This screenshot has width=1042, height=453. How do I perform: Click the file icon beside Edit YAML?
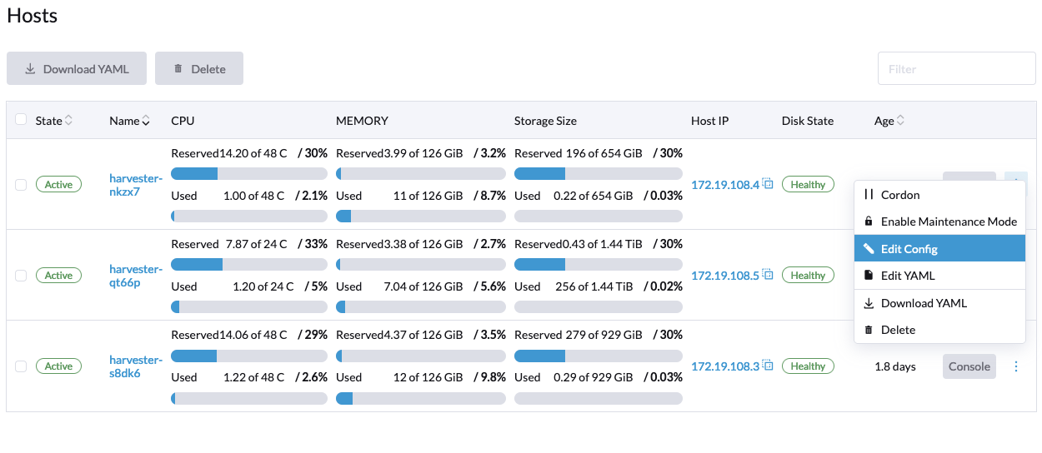pyautogui.click(x=869, y=276)
